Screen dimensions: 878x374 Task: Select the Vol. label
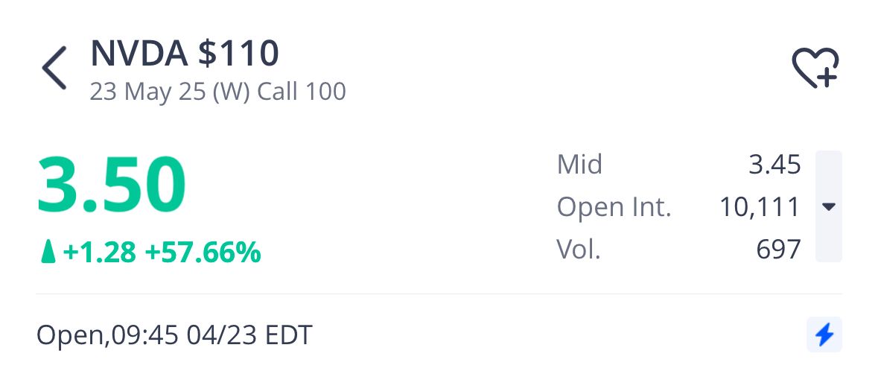[x=579, y=249]
